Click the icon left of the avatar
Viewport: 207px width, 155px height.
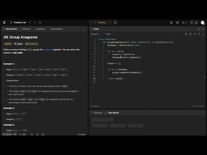click(196, 22)
